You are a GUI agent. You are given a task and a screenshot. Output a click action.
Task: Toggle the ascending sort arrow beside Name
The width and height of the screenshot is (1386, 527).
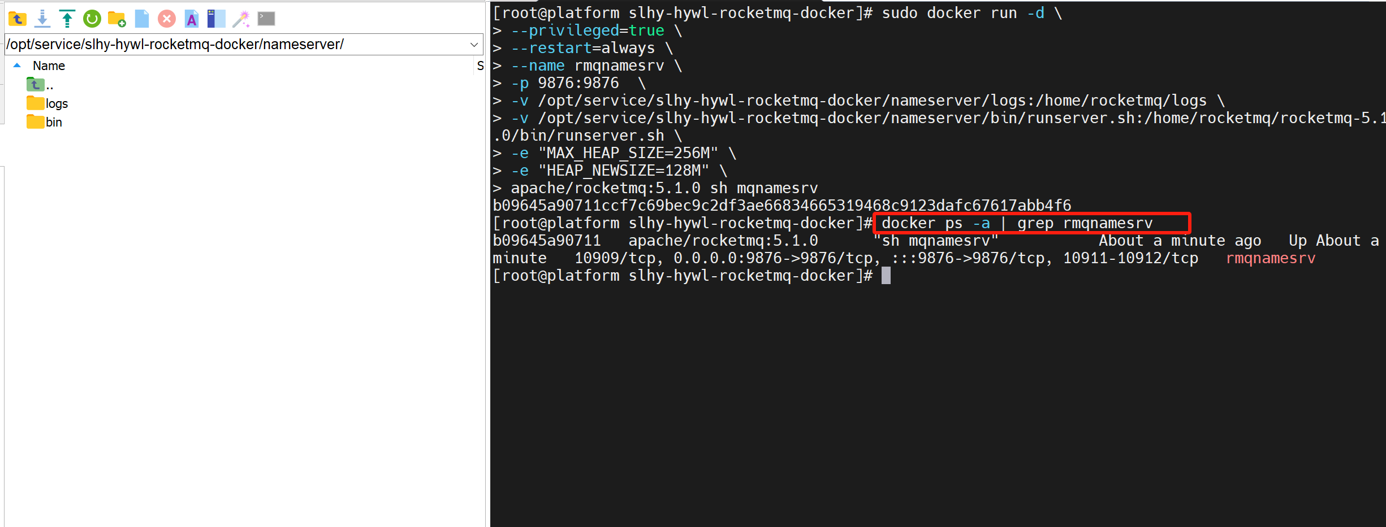[17, 66]
